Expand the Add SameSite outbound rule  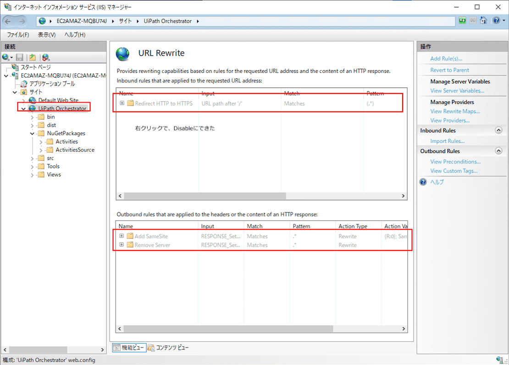point(122,236)
